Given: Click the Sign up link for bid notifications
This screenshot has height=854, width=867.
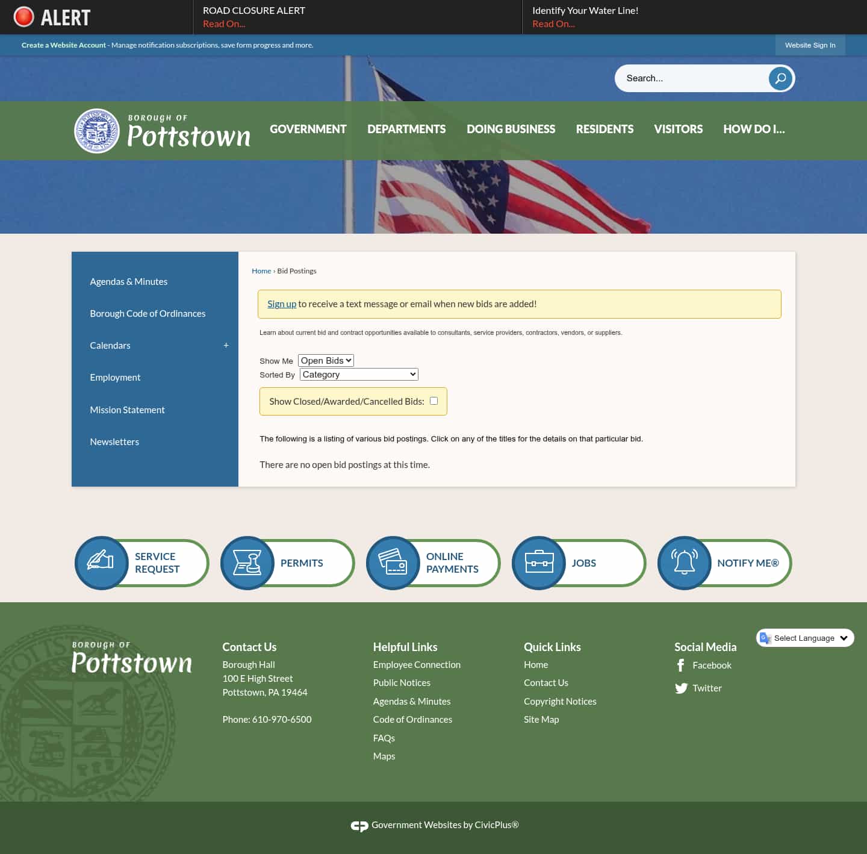Looking at the screenshot, I should [x=282, y=304].
